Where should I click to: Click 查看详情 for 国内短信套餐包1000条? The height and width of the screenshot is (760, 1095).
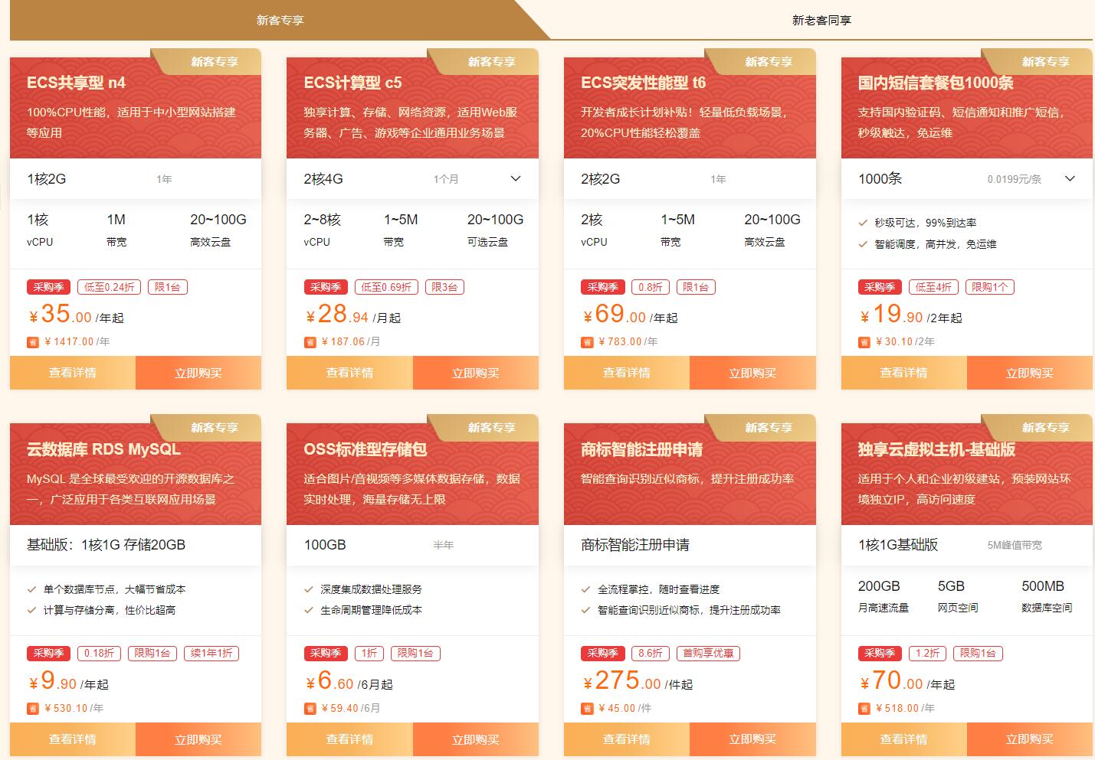tap(904, 373)
